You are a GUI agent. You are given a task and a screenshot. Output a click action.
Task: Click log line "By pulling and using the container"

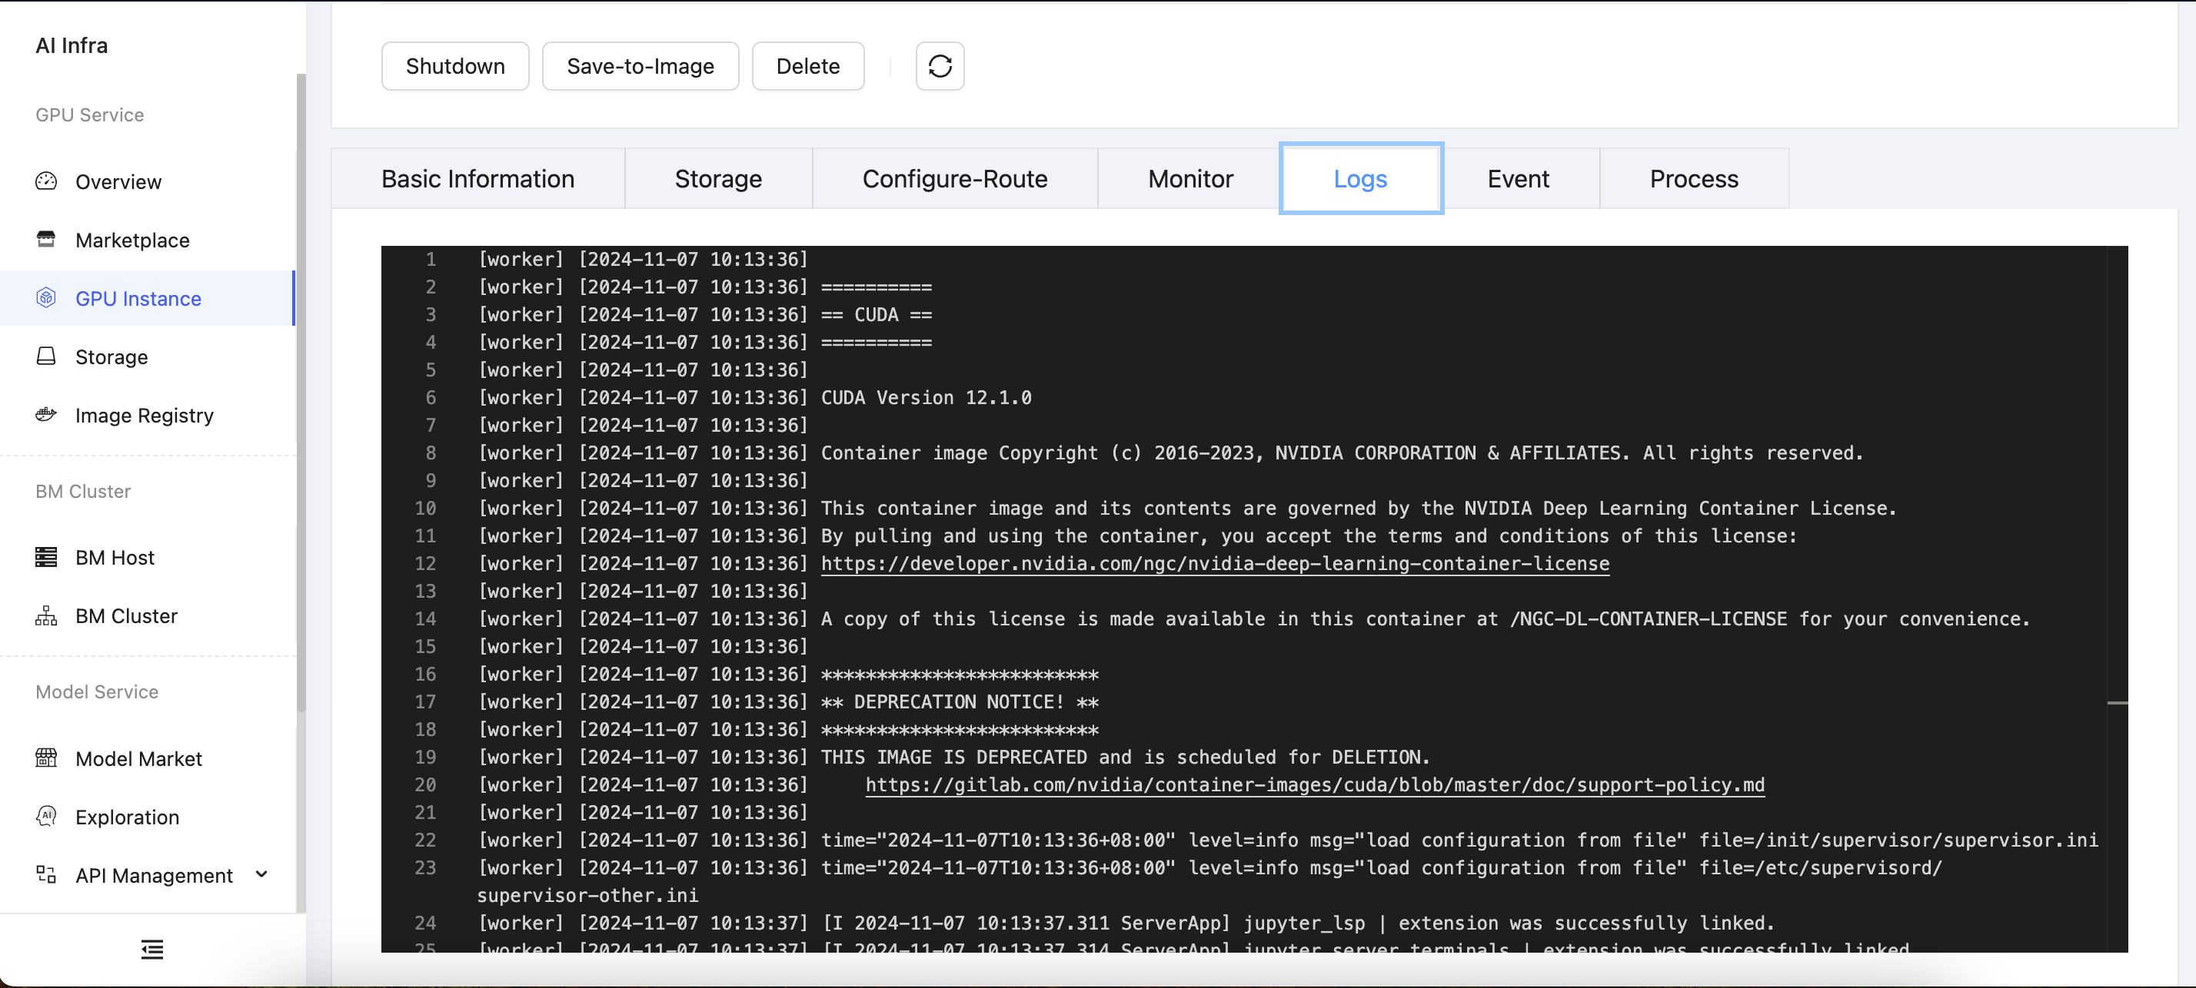pyautogui.click(x=1309, y=535)
